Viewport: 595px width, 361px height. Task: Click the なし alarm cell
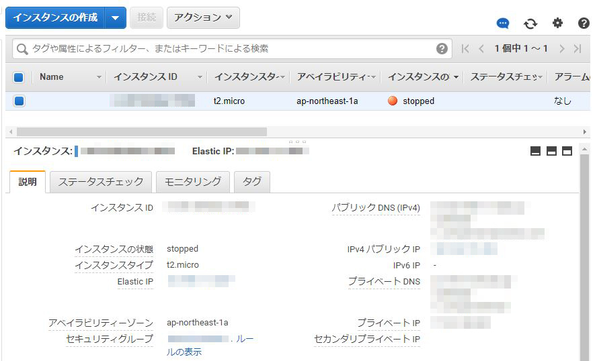point(562,101)
